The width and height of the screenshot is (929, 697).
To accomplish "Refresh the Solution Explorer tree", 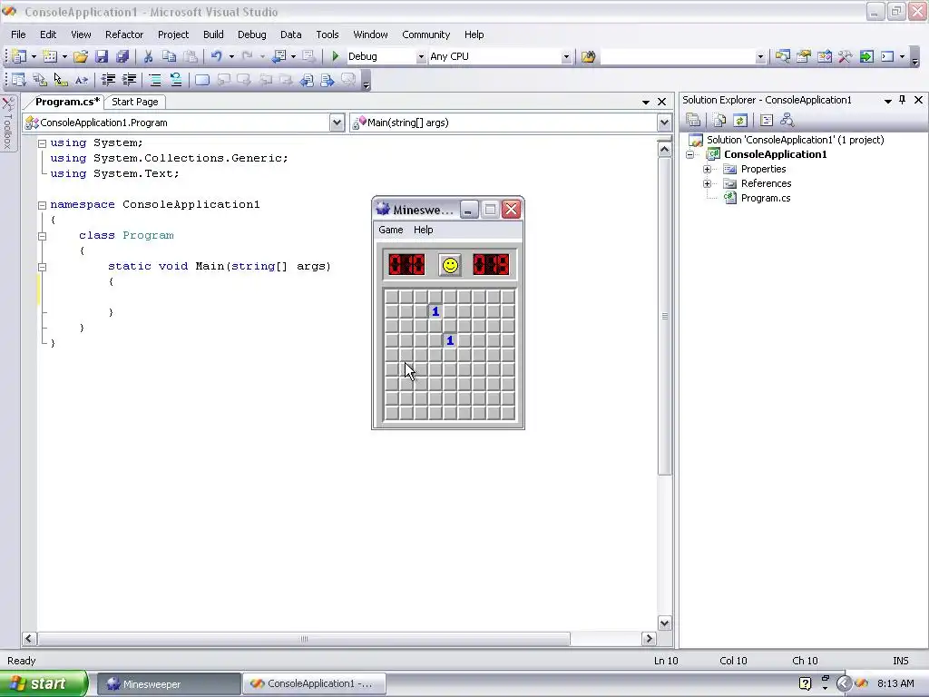I will pos(739,121).
